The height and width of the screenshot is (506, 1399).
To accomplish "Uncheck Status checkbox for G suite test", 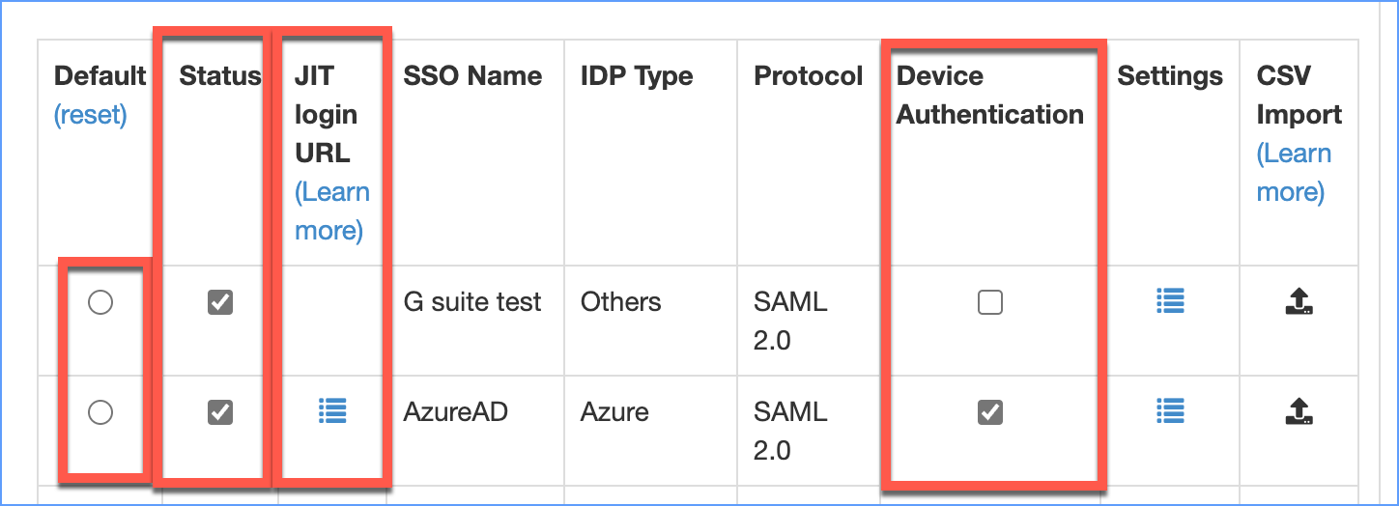I will [220, 303].
